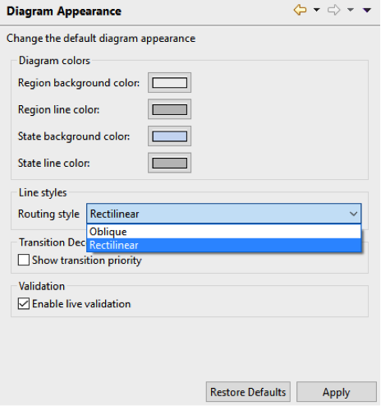Disable the Enable live validation checkbox
This screenshot has height=406, width=381.
pos(24,303)
